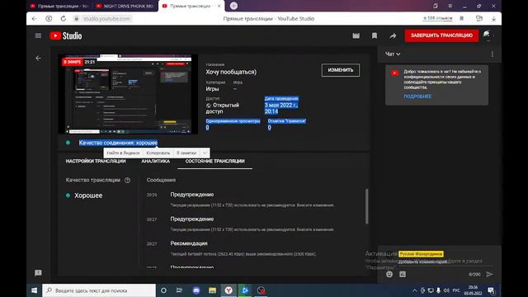Image resolution: width=528 pixels, height=297 pixels.
Task: Click the send message arrow in chat
Action: 489,275
